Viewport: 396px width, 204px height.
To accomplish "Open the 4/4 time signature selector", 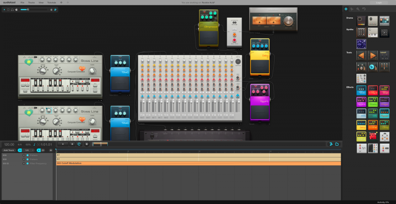I will tap(20, 144).
